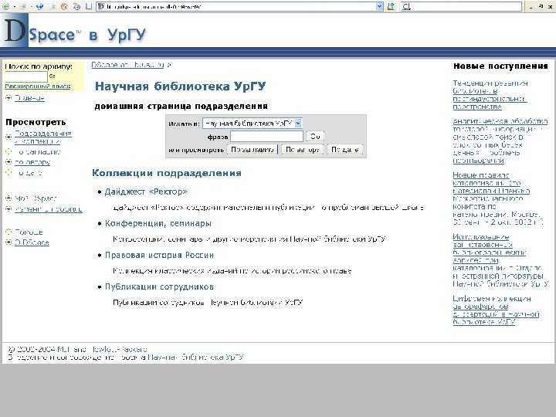
Task: Click the Новые поступления heading
Action: (500, 66)
